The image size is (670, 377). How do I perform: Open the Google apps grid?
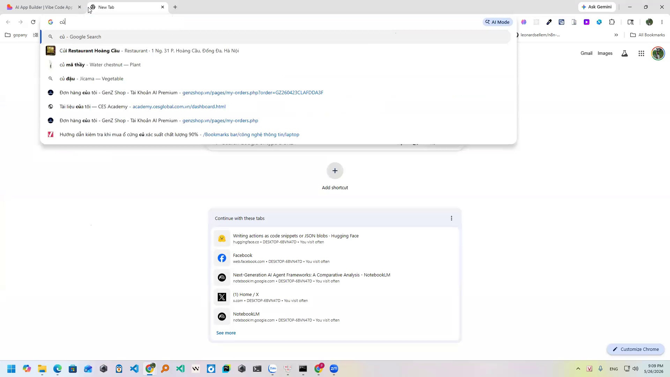[641, 53]
